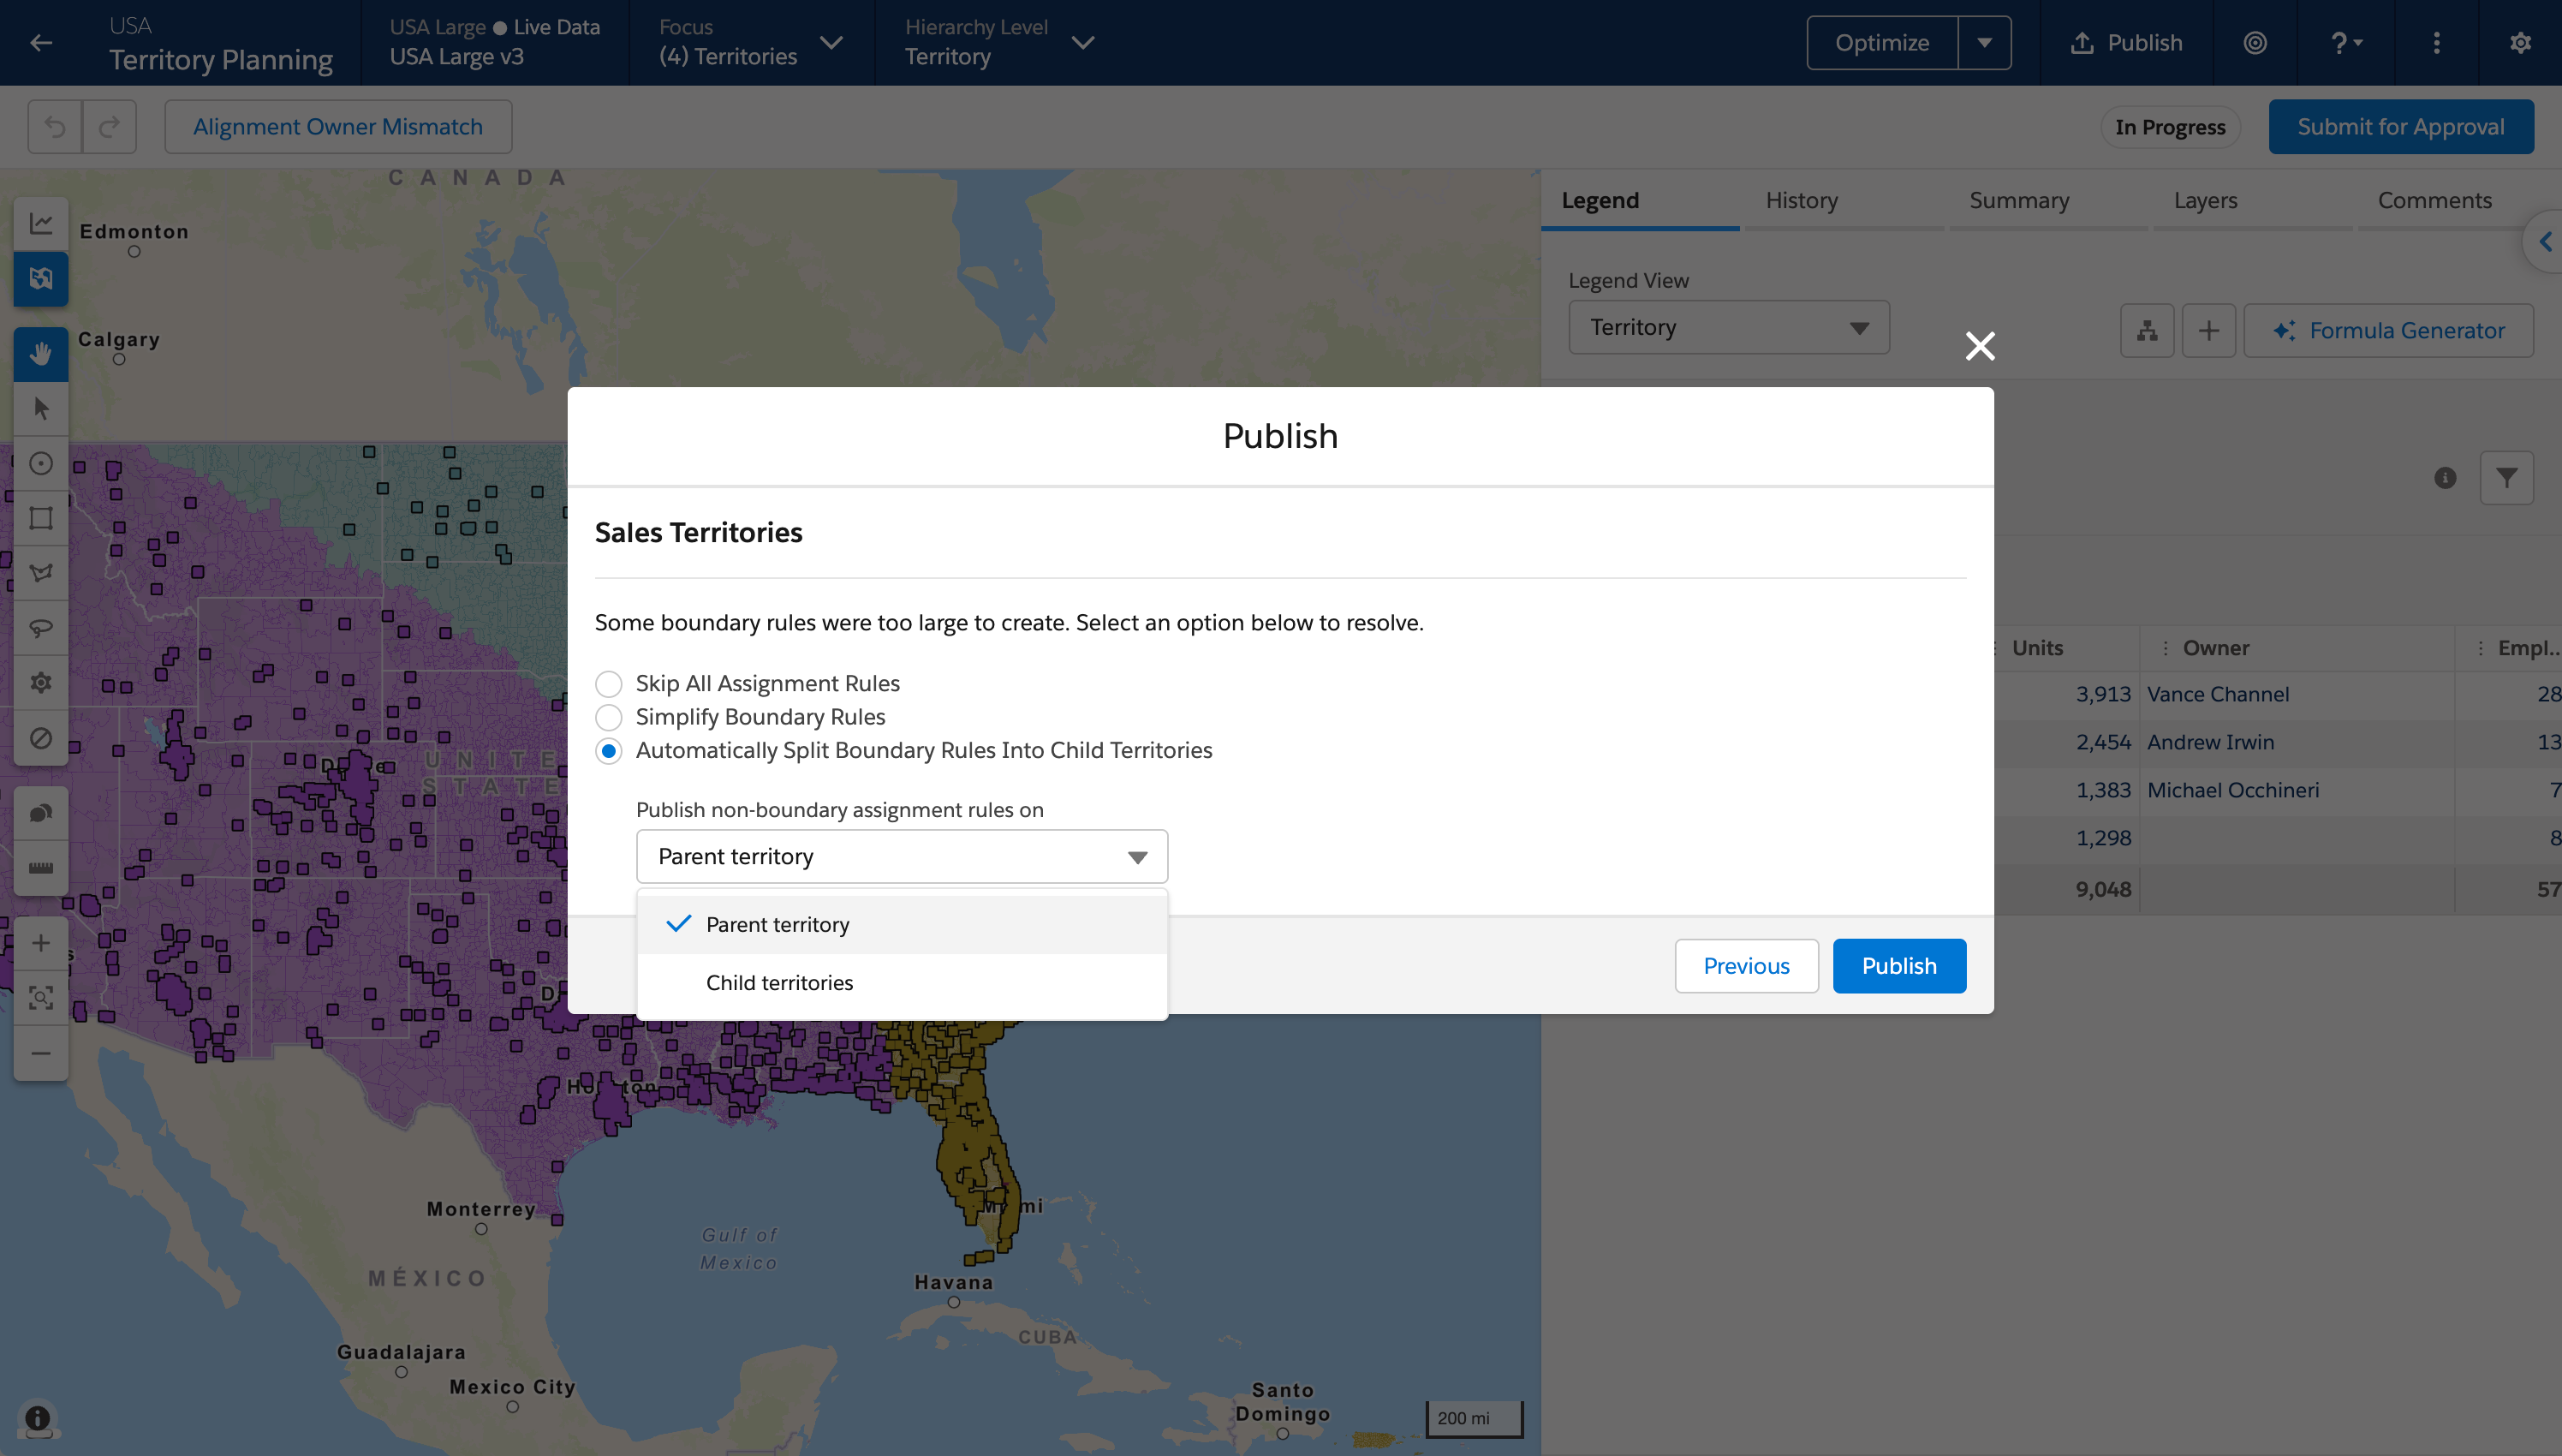Click Alignment Owner Mismatch button
This screenshot has width=2562, height=1456.
click(x=338, y=127)
